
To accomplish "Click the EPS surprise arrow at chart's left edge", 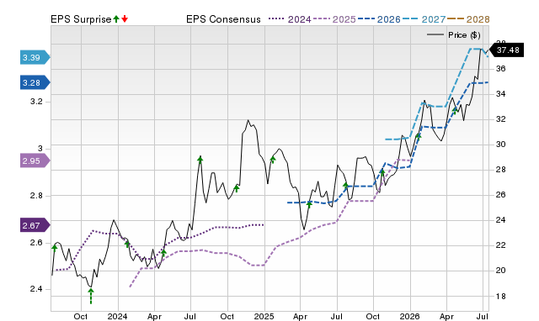I will tap(54, 248).
